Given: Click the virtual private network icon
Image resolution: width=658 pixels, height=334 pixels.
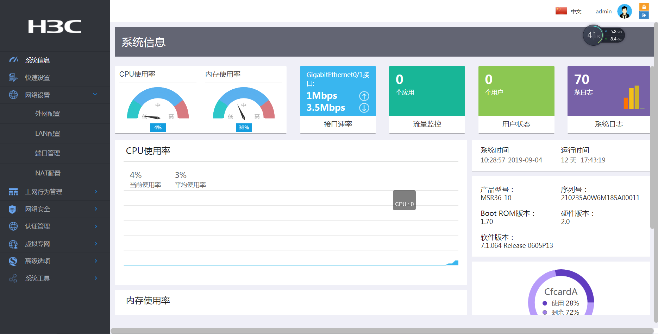Looking at the screenshot, I should (13, 244).
